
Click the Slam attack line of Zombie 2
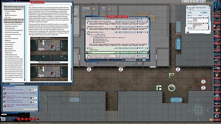click(x=100, y=36)
